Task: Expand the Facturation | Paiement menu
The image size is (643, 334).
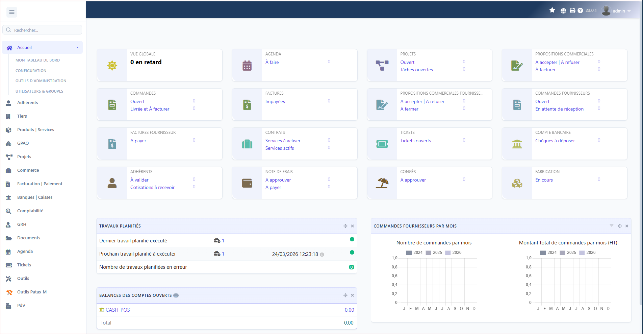Action: pos(40,184)
